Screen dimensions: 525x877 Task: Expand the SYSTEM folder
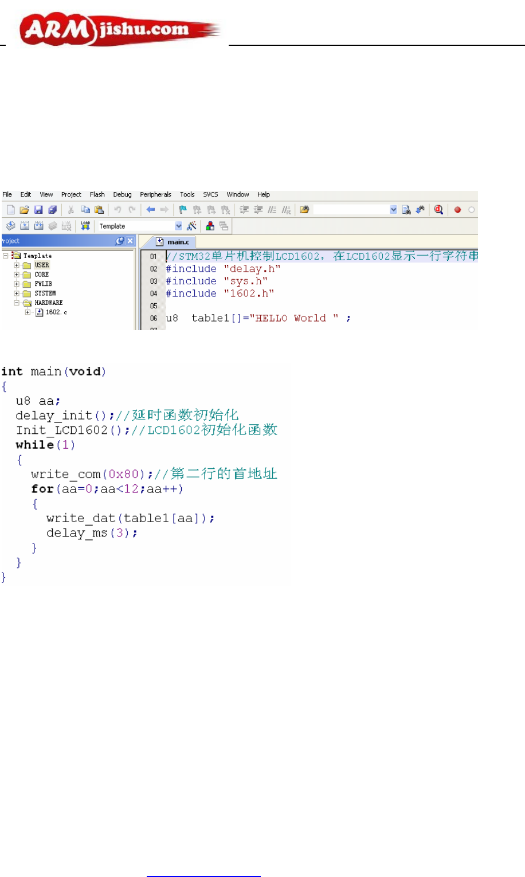point(17,293)
